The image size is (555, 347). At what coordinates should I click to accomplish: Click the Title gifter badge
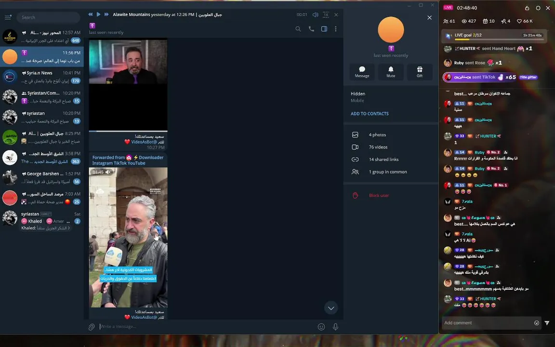[x=528, y=77]
